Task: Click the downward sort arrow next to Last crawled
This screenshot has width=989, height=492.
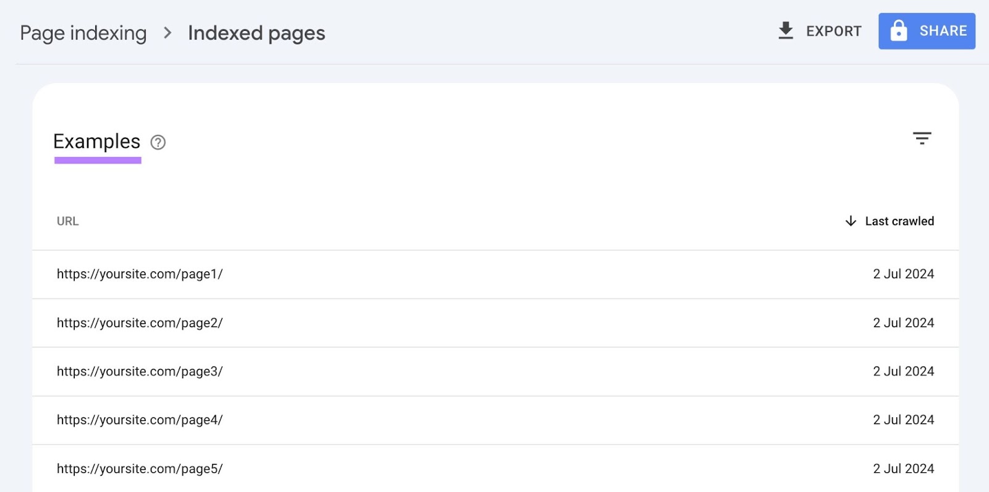Action: click(851, 221)
